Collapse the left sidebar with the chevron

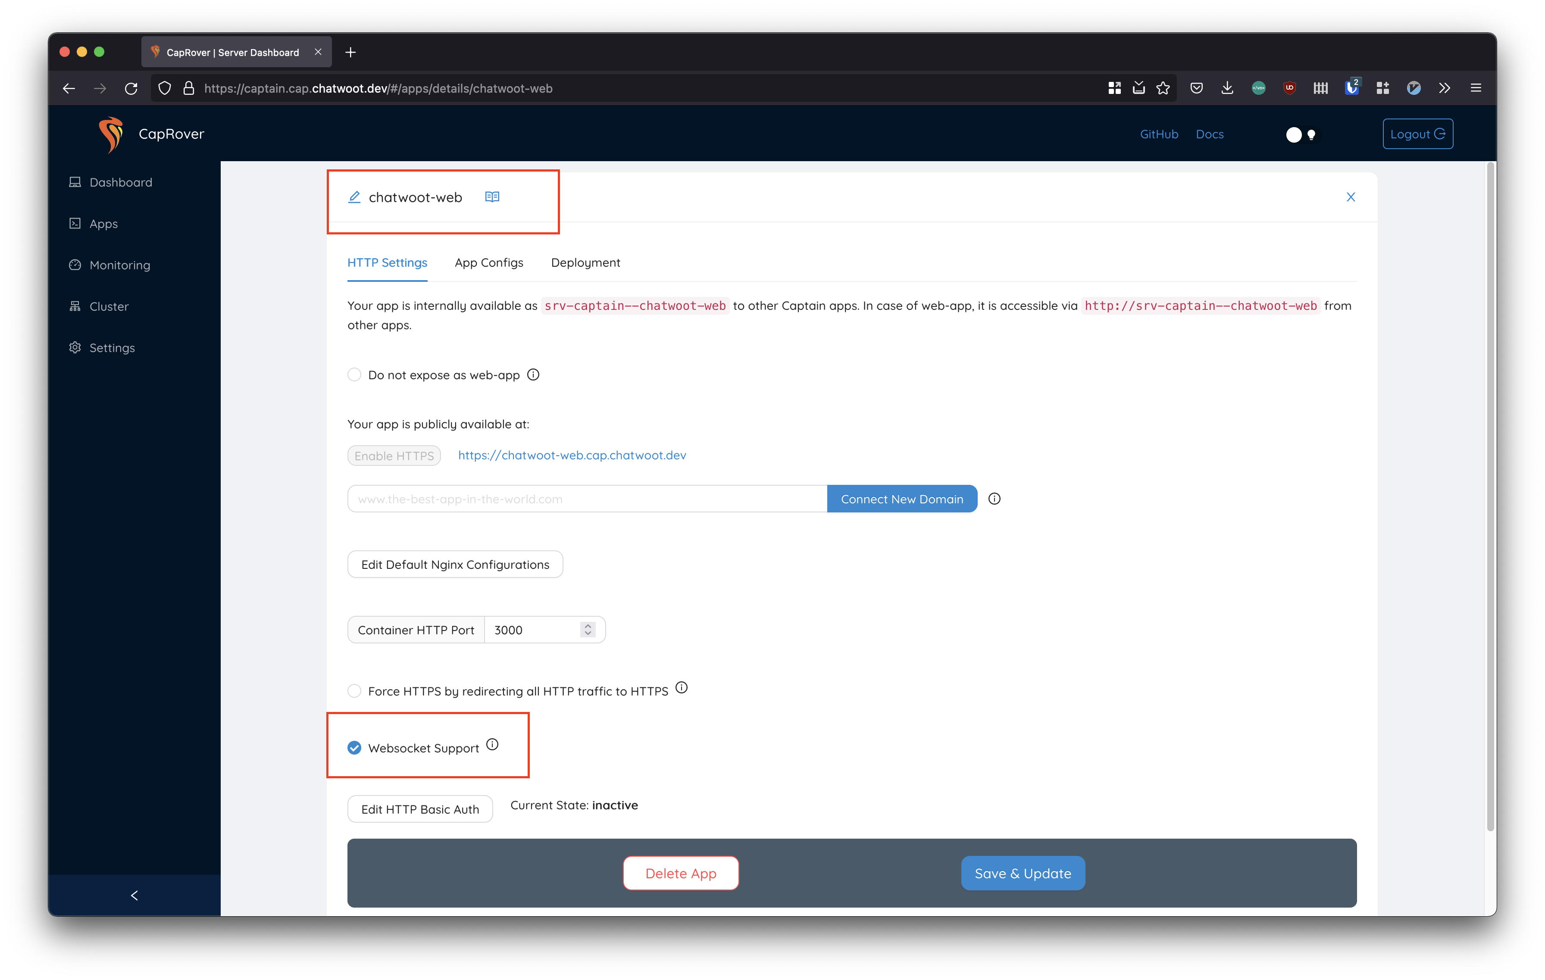134,896
